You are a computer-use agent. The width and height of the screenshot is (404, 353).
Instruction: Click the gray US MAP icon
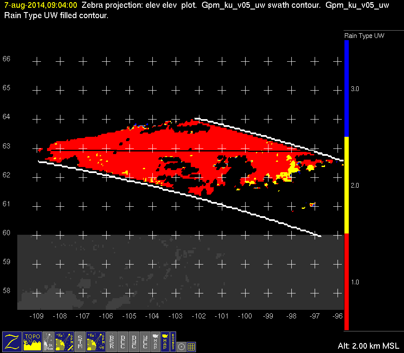(155, 342)
